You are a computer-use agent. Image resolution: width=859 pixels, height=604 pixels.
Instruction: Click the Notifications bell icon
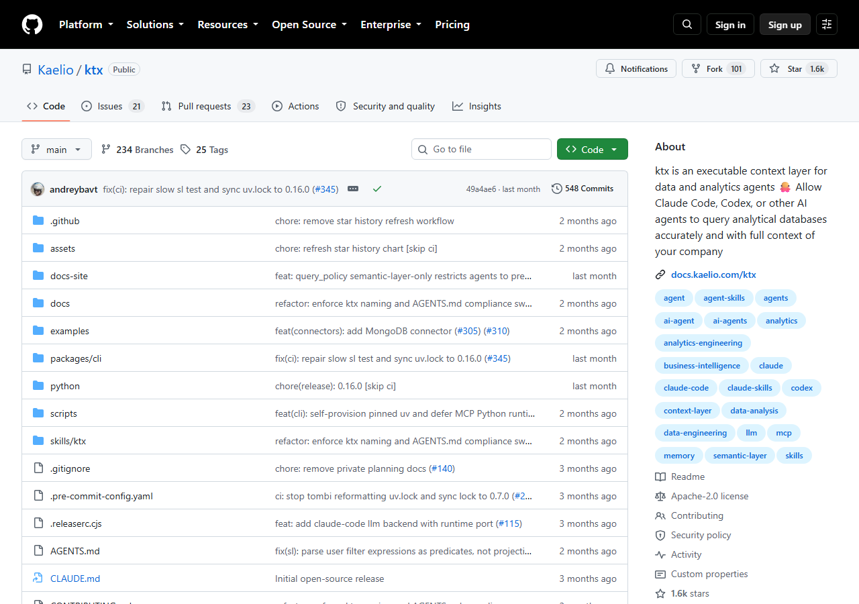(610, 68)
